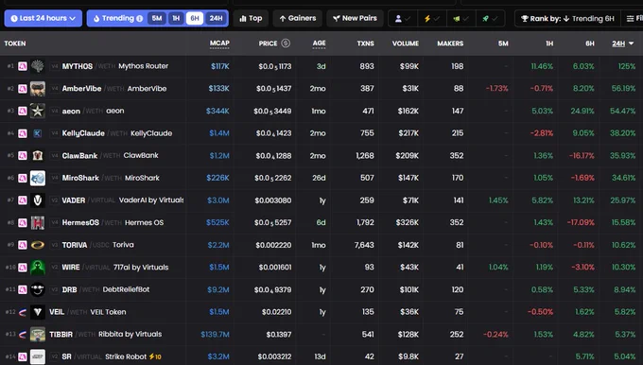Click the $0.003080 VADER price

click(x=273, y=200)
